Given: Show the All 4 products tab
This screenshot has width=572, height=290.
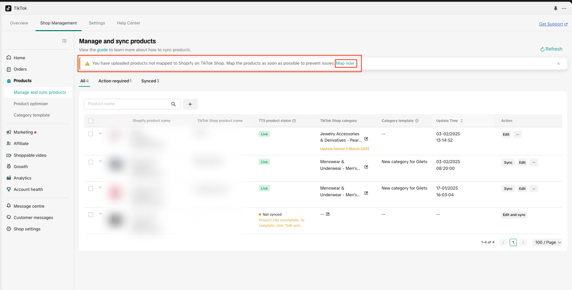Looking at the screenshot, I should pyautogui.click(x=84, y=81).
